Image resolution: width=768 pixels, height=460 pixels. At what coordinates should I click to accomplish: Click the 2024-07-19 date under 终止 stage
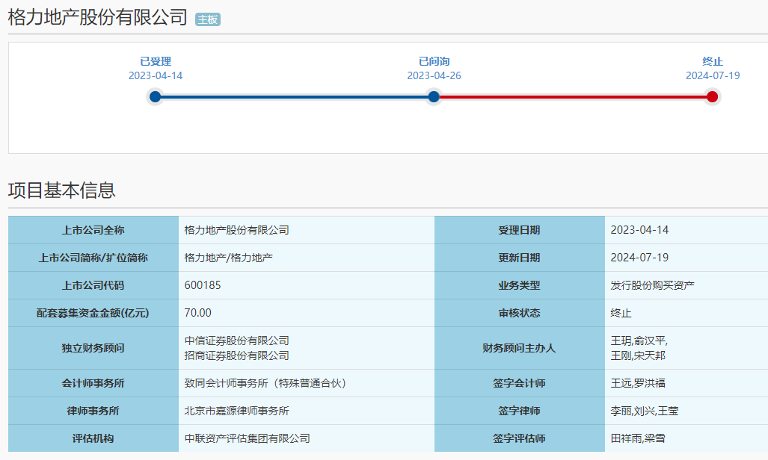click(713, 75)
